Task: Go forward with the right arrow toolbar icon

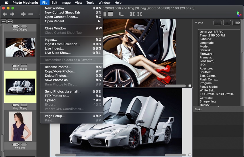Action: (x=12, y=14)
